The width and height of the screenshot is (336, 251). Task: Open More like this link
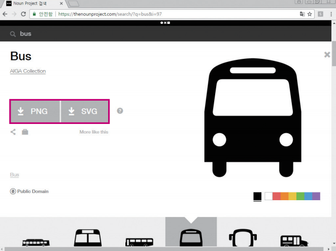[x=94, y=132]
